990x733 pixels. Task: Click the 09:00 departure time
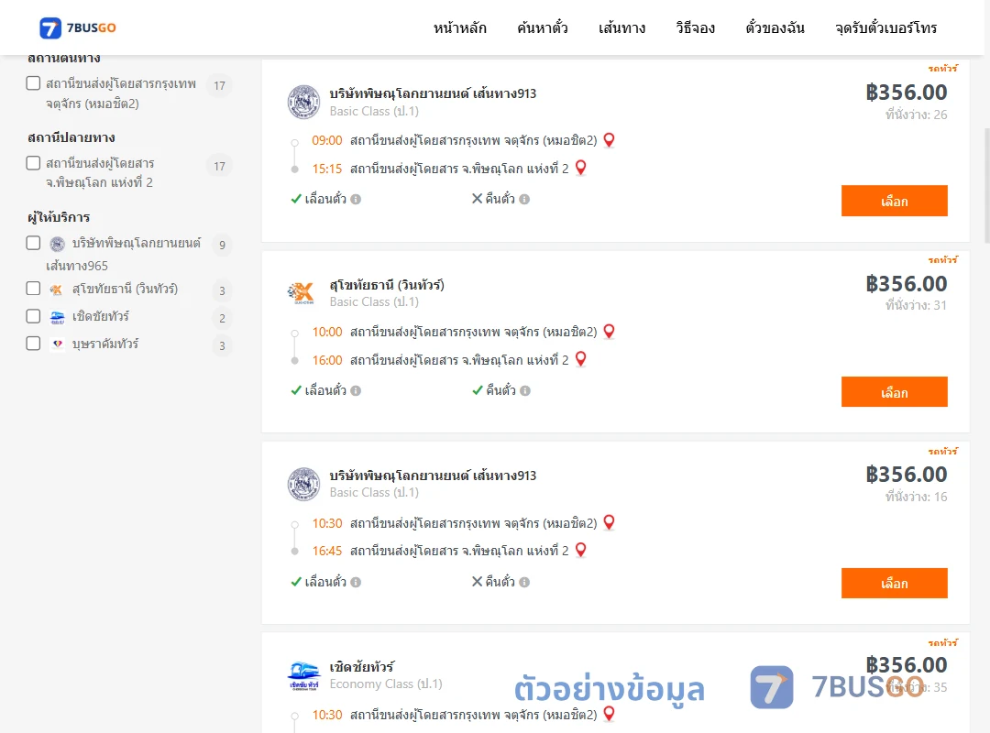[x=327, y=141]
